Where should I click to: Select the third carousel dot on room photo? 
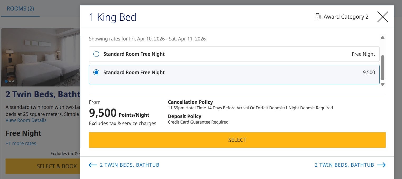pos(13,81)
